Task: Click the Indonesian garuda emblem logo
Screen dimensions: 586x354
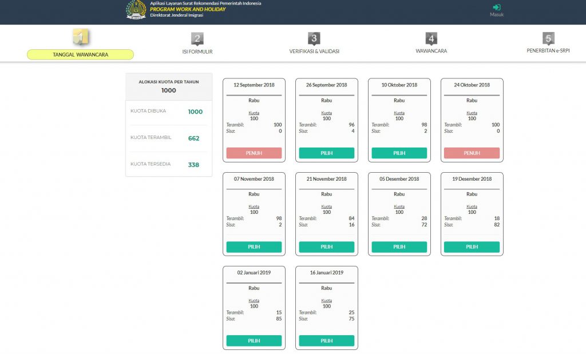Action: (136, 10)
